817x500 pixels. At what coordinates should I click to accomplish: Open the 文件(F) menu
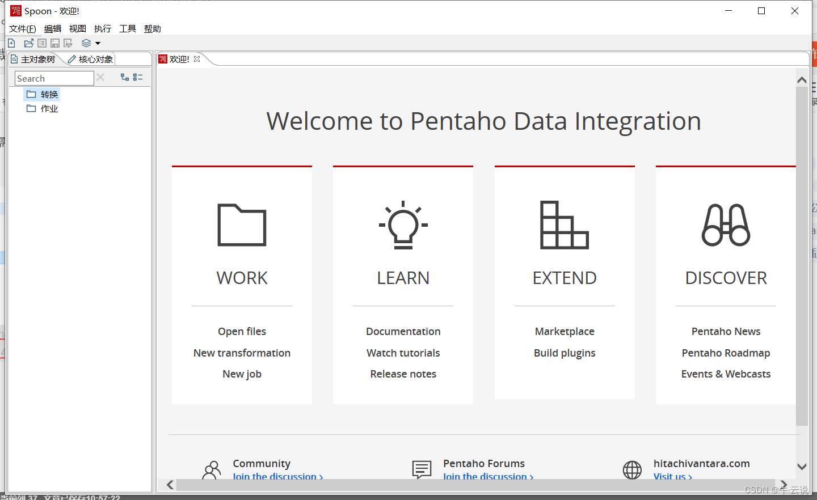[x=23, y=29]
